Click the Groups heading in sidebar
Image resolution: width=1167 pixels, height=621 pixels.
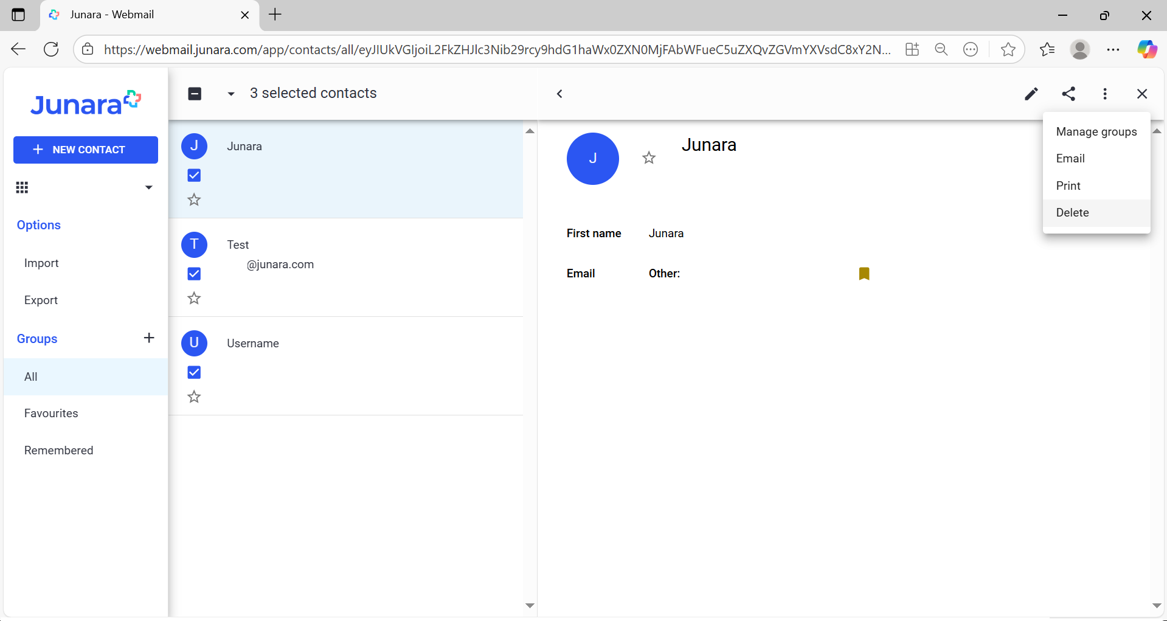point(37,339)
